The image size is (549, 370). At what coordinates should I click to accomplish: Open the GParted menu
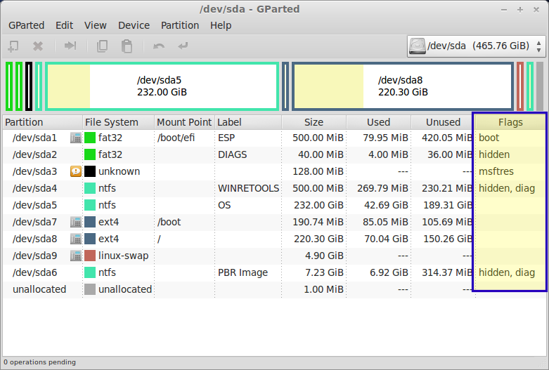click(26, 25)
